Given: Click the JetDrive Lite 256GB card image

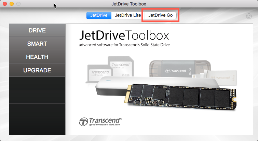Looking at the screenshot, I should click(x=121, y=67).
